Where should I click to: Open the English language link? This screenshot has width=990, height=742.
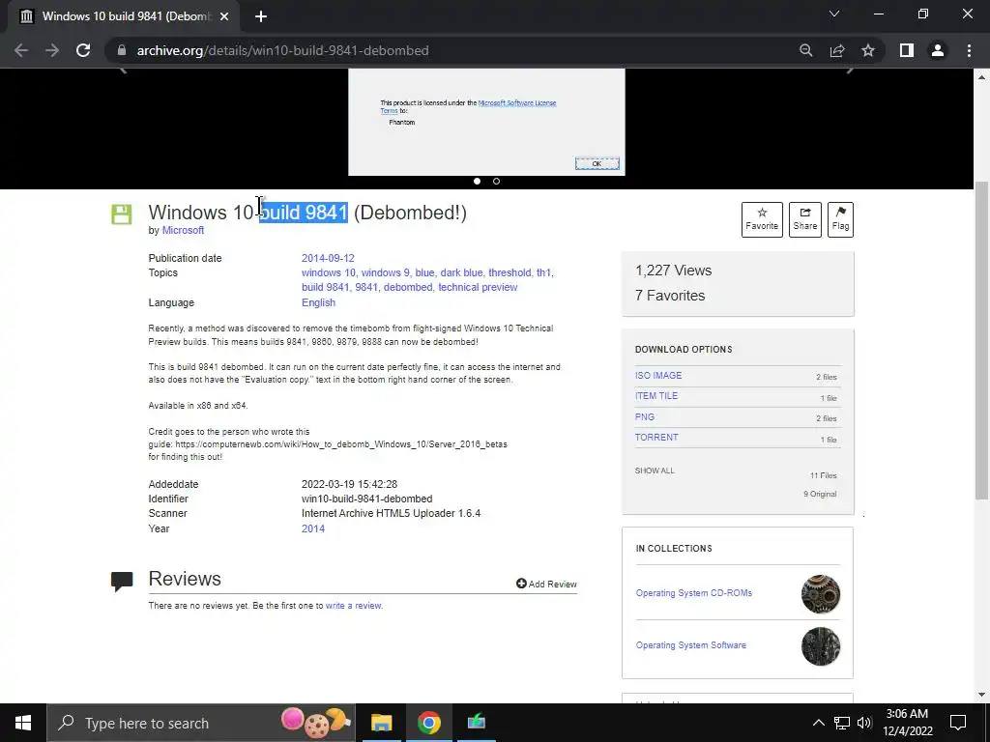[318, 302]
